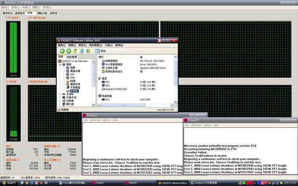Image resolution: width=298 pixels, height=186 pixels.
Task: Open the 報告(R) menu in EVEREST
Action: (x=82, y=45)
